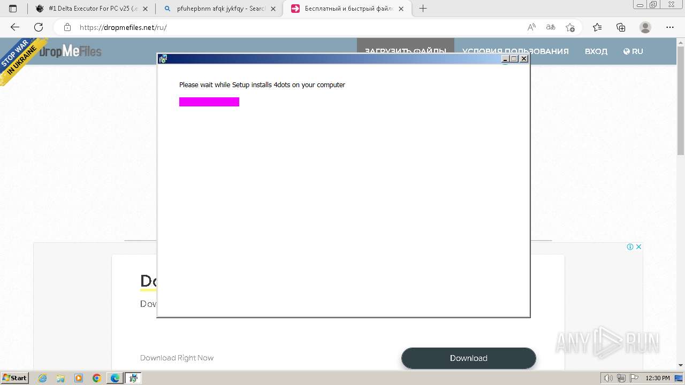Viewport: 685px width, 385px height.
Task: Click the page scrollbar up arrow
Action: point(681,42)
